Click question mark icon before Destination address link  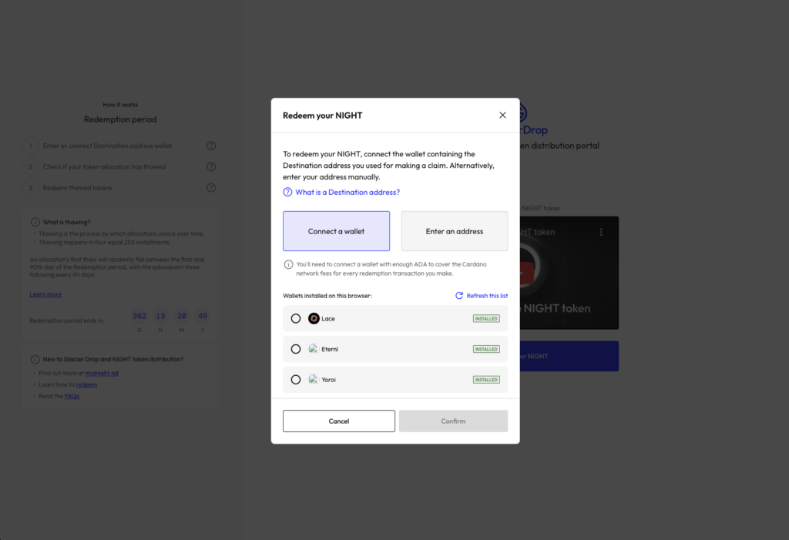(287, 192)
